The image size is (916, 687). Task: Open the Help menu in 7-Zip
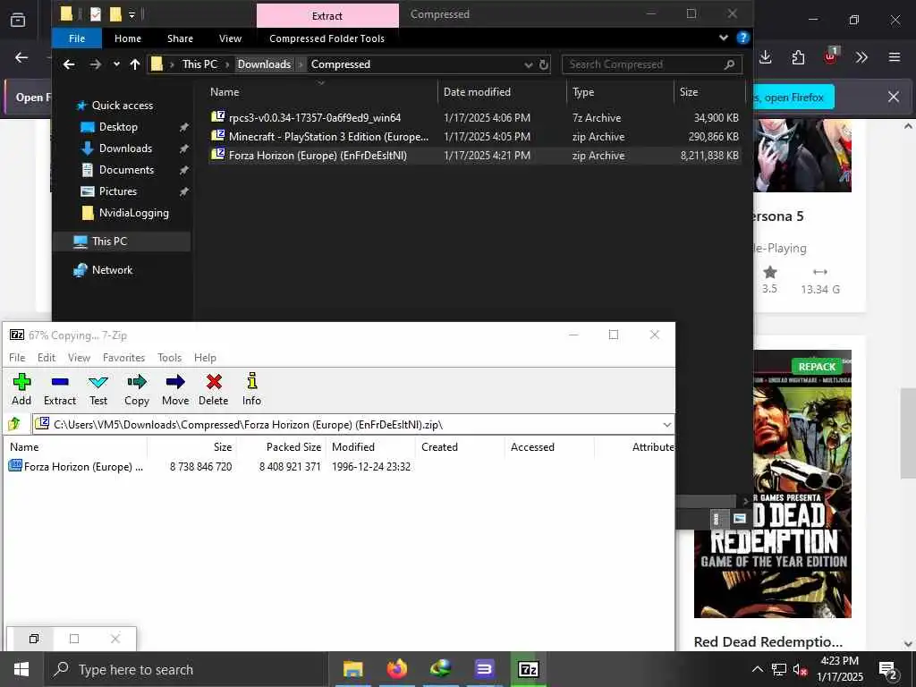tap(205, 358)
